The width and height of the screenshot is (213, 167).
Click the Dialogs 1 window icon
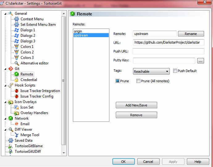(17, 30)
